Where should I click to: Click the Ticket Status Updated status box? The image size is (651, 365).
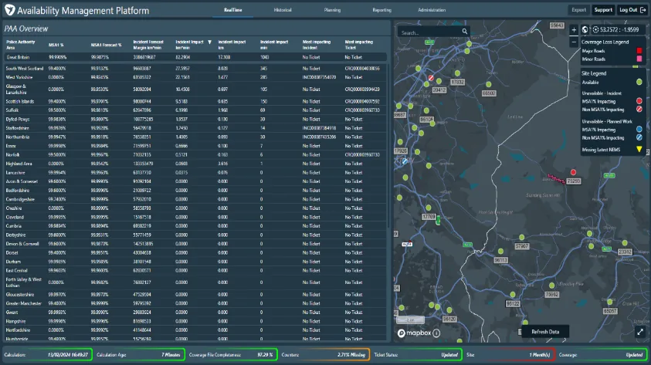[x=416, y=355]
